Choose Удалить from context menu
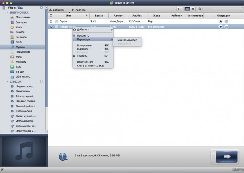The image size is (244, 173). point(93,56)
